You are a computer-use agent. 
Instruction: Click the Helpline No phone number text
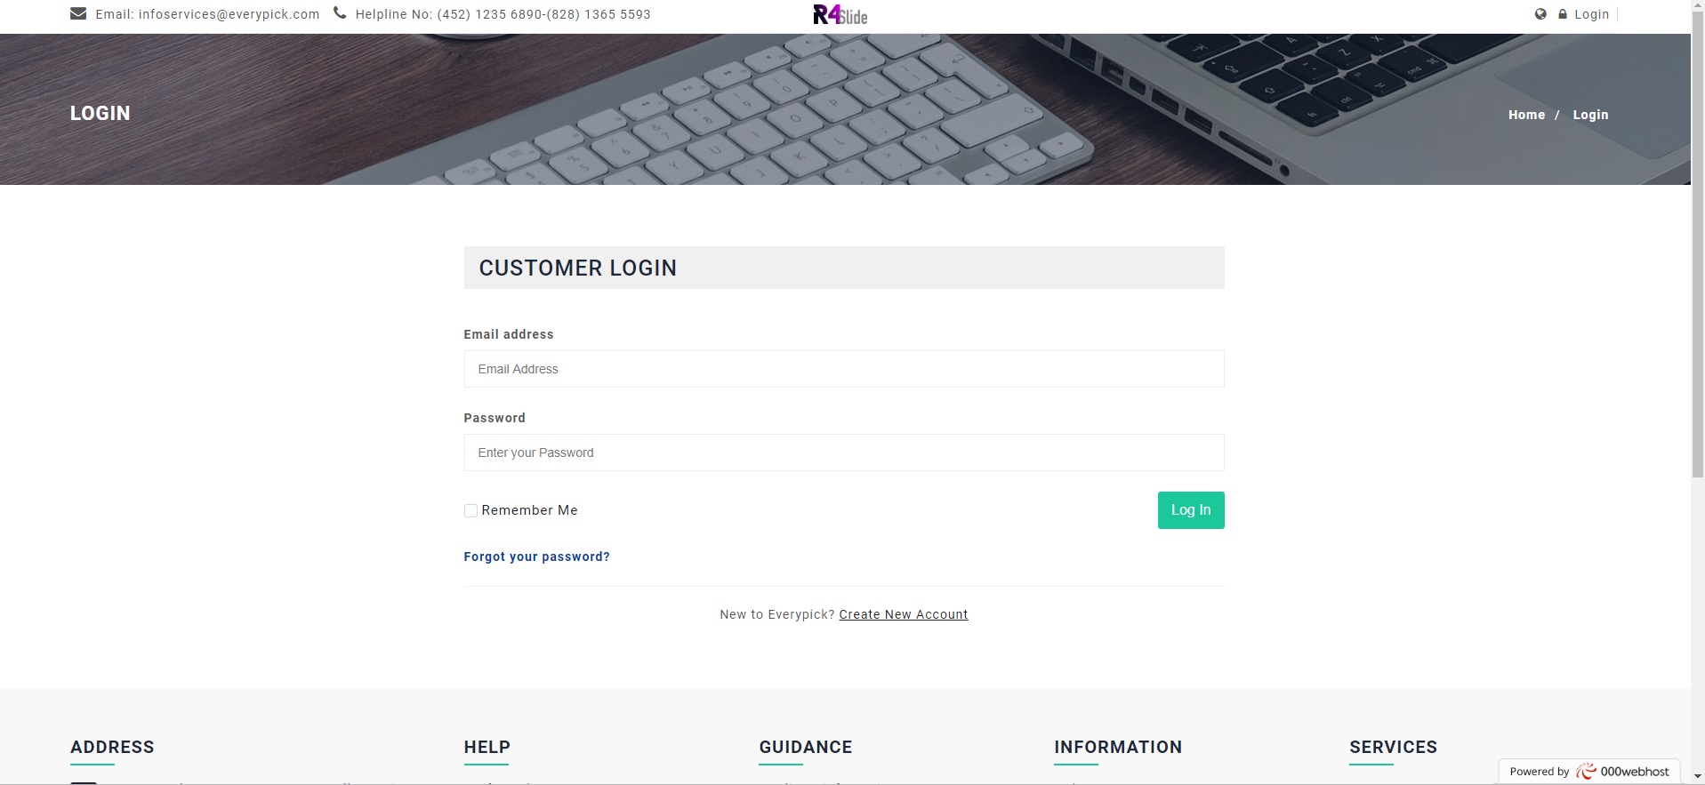click(544, 14)
